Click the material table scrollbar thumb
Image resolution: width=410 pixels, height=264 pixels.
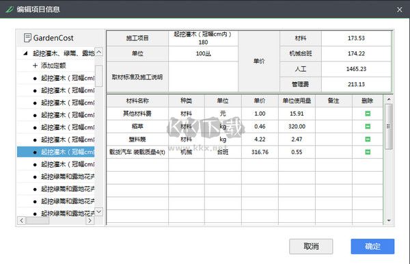click(389, 127)
